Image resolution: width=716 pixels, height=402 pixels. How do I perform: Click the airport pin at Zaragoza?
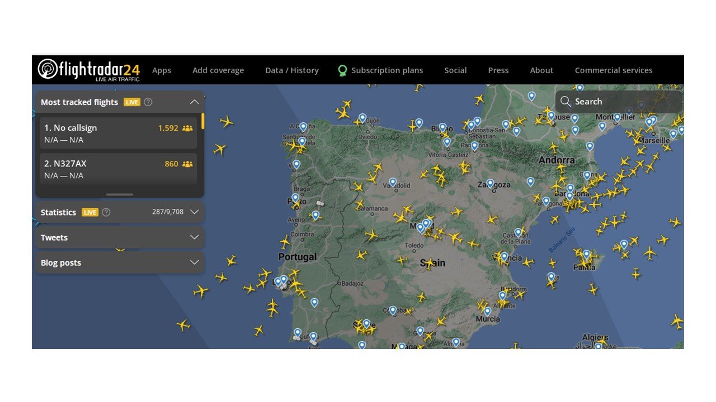tap(490, 183)
